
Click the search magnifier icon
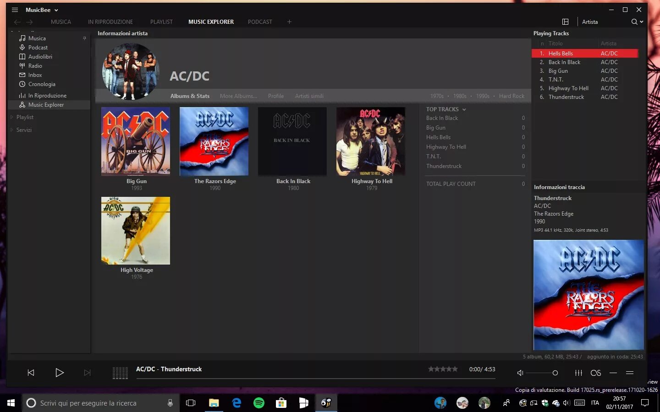(x=634, y=22)
